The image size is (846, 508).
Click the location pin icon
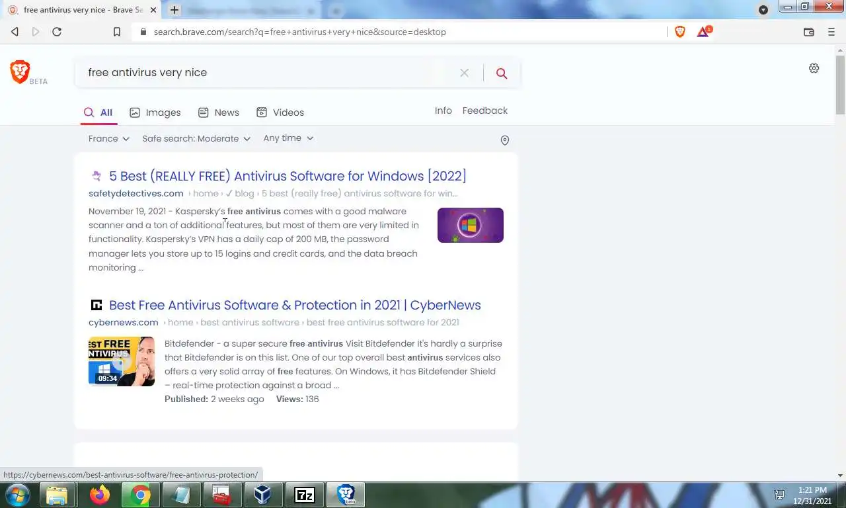(505, 140)
